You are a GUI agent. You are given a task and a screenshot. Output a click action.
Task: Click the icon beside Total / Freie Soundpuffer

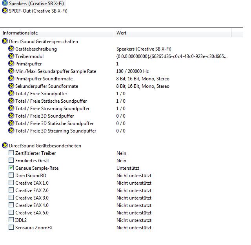pyautogui.click(x=11, y=93)
